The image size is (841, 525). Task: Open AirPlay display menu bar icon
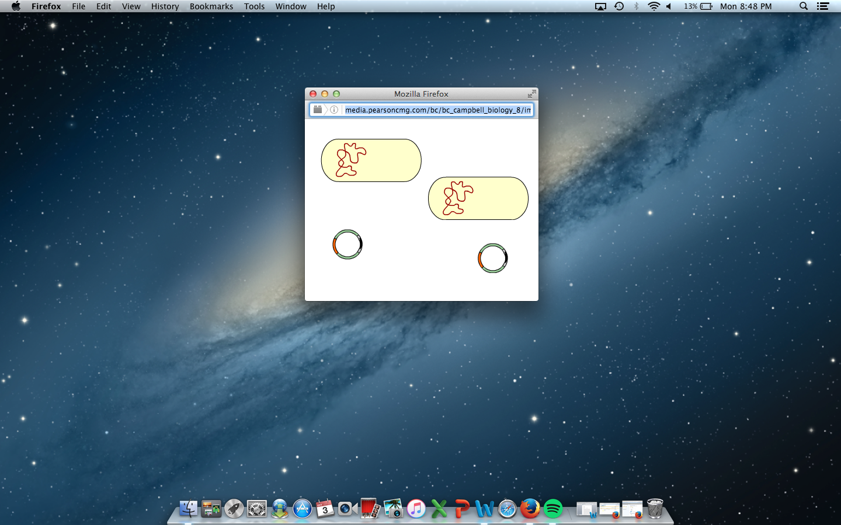(600, 6)
